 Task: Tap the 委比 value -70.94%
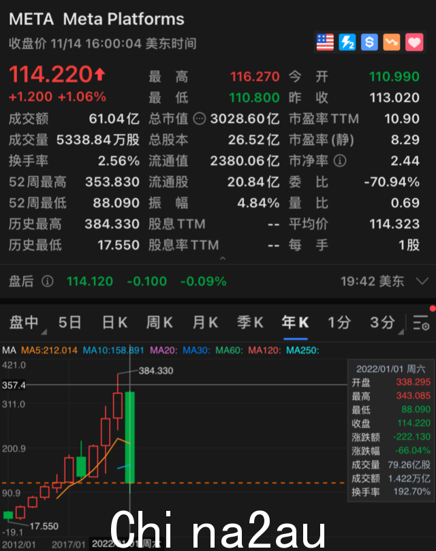click(x=392, y=182)
